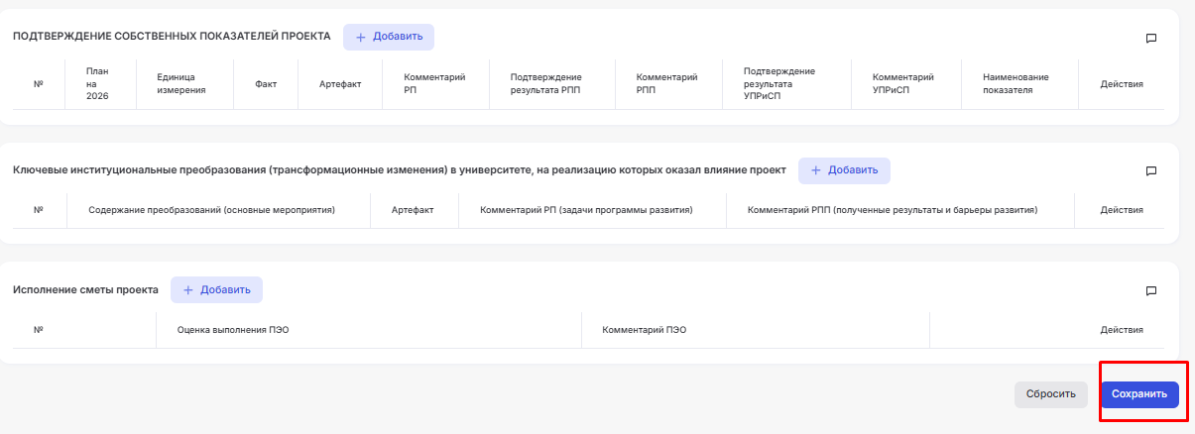Image resolution: width=1195 pixels, height=434 pixels.
Task: Select the Факт column header
Action: 266,84
